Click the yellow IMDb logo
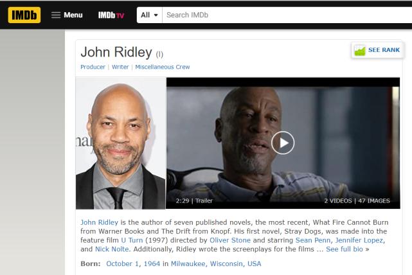412x275 pixels. pyautogui.click(x=24, y=15)
